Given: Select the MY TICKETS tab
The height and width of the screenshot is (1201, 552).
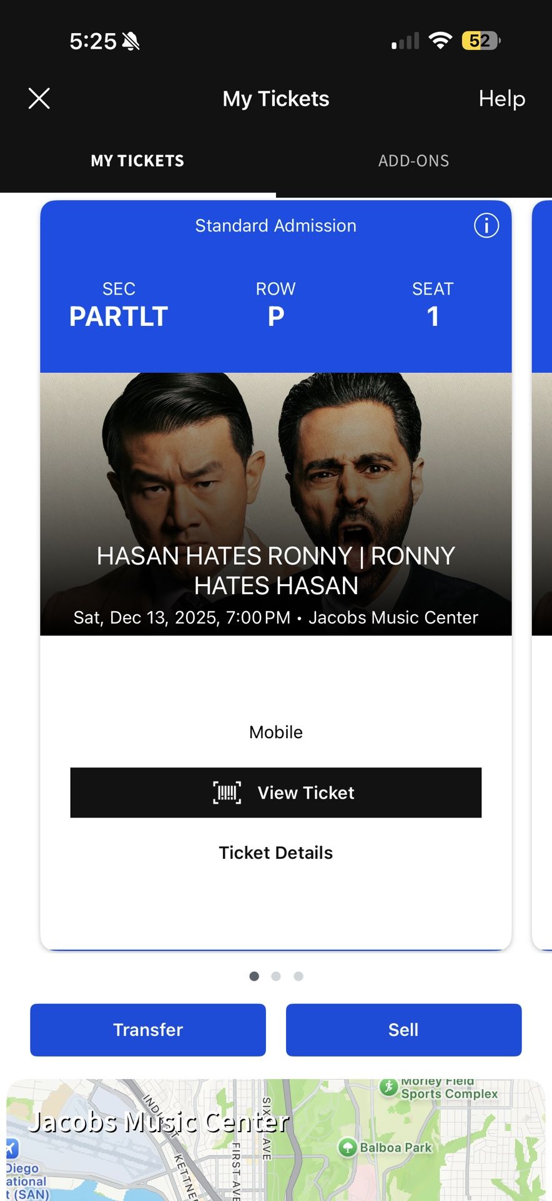Looking at the screenshot, I should (x=137, y=161).
